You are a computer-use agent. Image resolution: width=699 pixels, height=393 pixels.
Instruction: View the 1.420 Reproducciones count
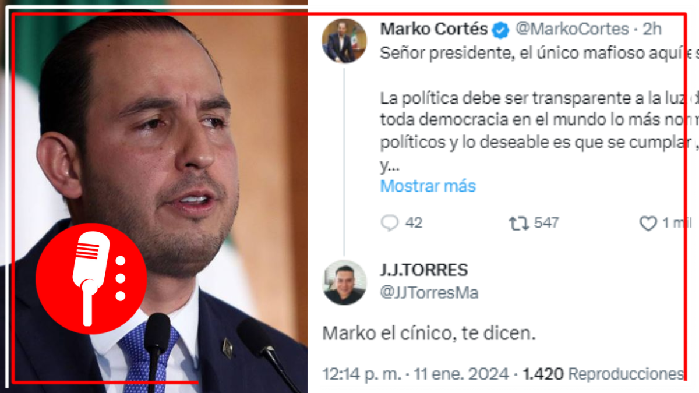click(603, 374)
